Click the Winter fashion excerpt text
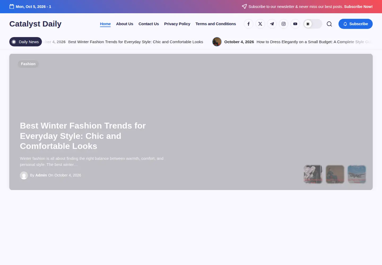 pyautogui.click(x=92, y=161)
